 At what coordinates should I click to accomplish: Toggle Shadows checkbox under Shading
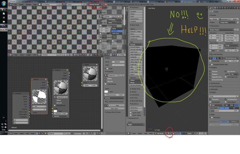[x=210, y=74]
